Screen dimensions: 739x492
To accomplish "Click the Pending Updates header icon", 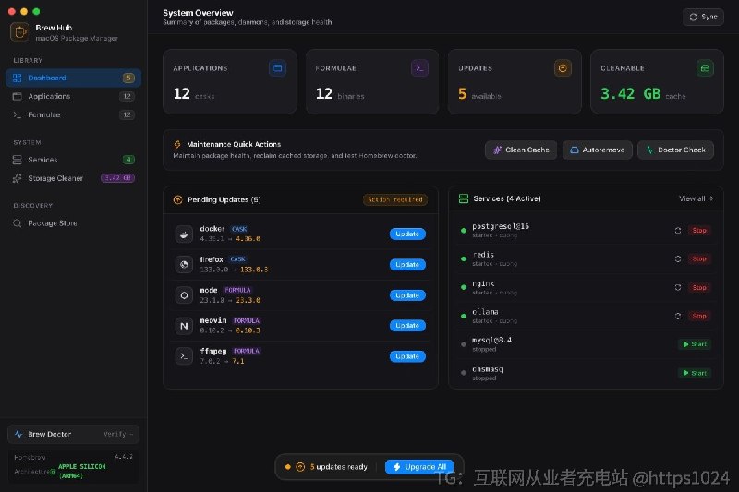I will pos(177,199).
